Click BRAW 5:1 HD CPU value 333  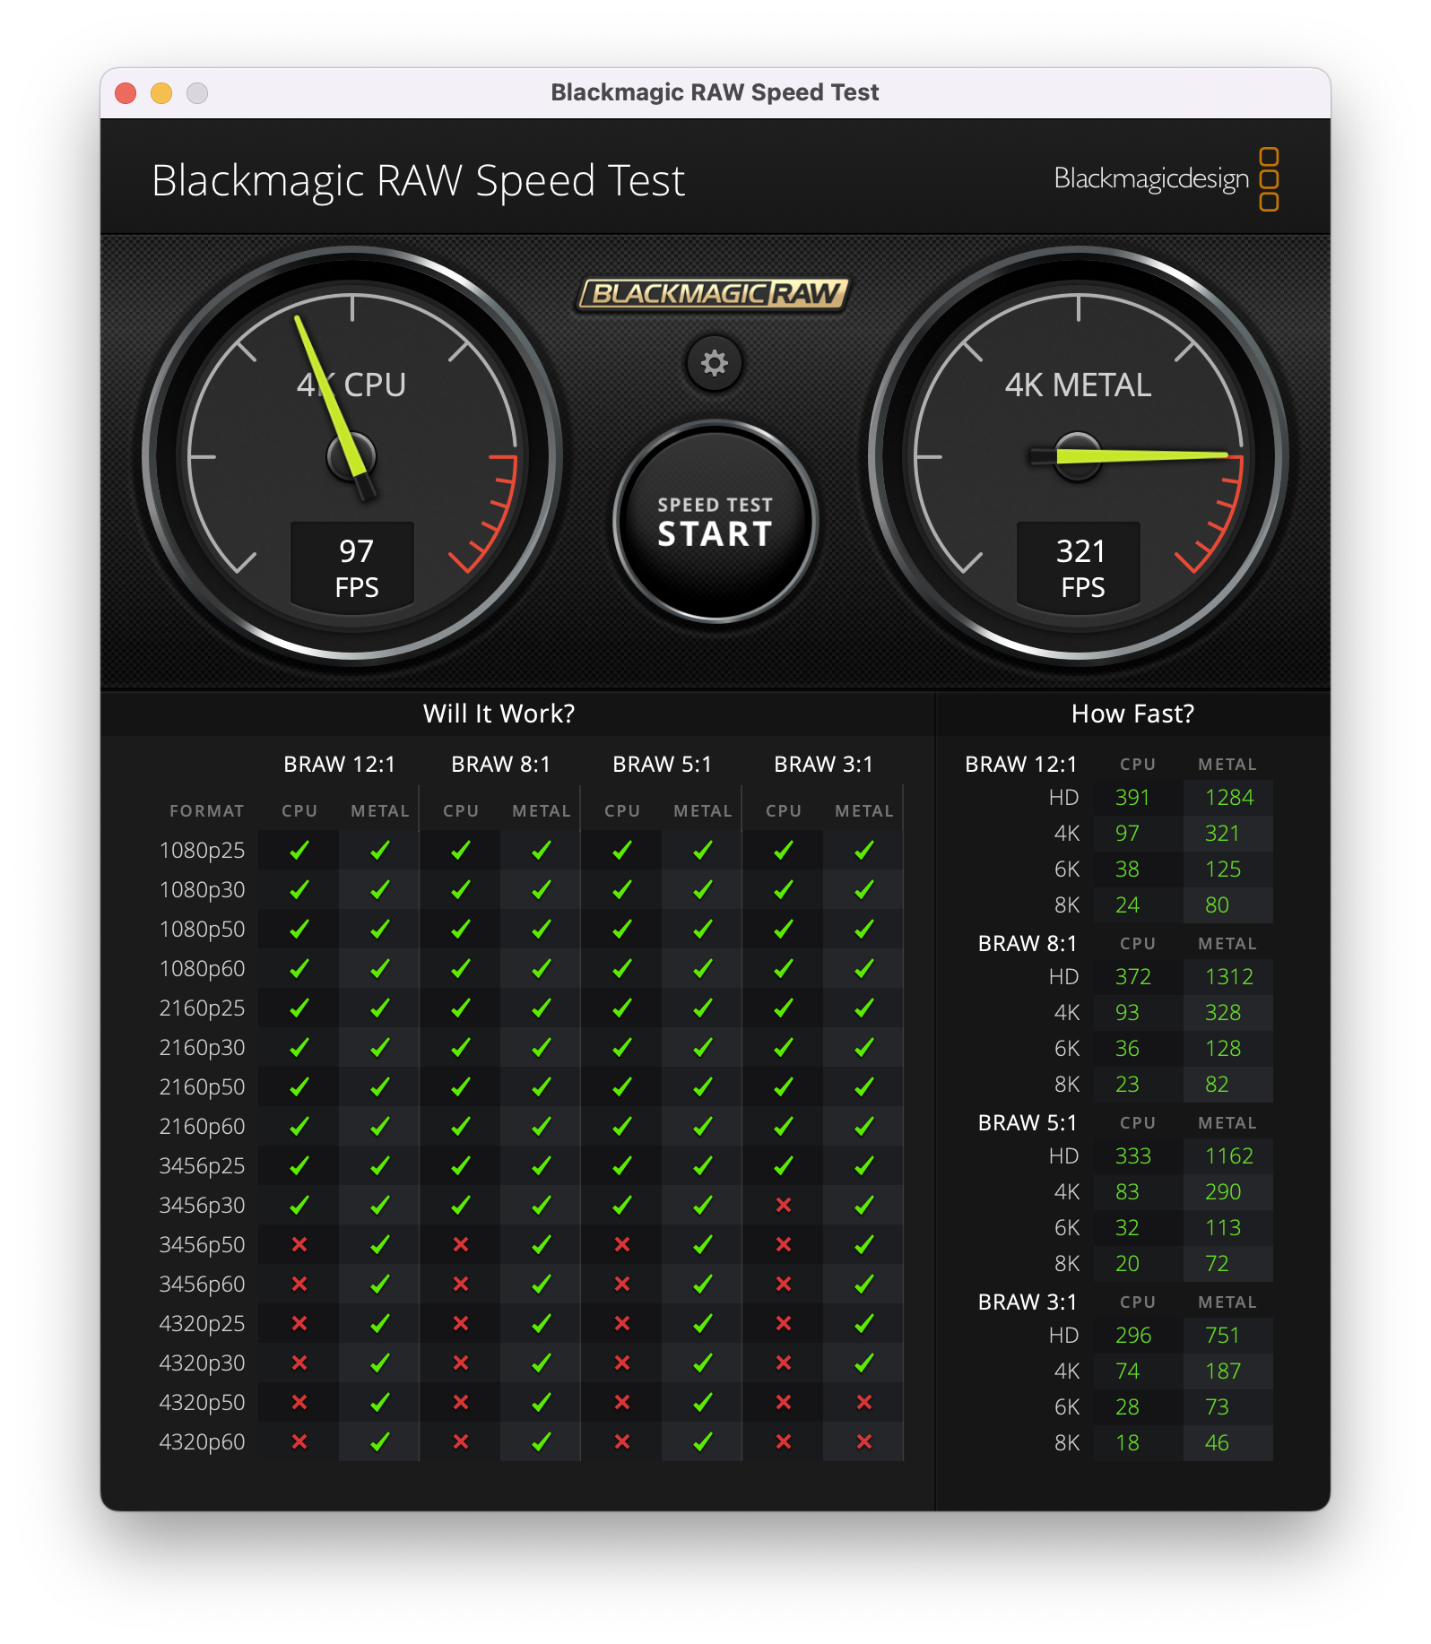(x=1133, y=1155)
